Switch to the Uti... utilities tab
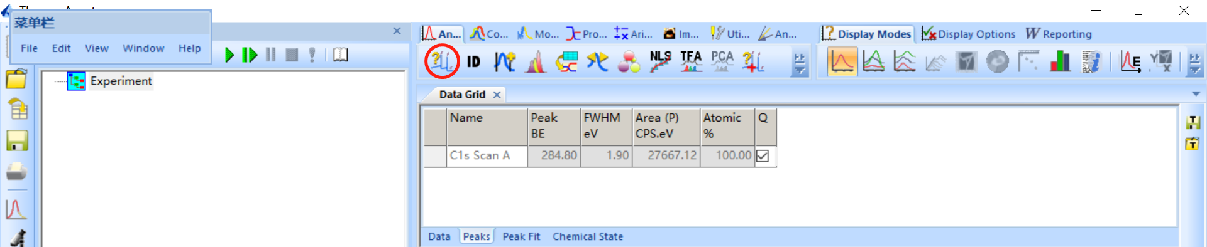 click(730, 34)
